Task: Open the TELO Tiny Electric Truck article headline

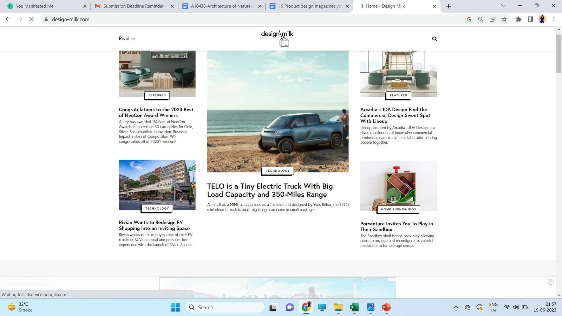Action: (x=270, y=190)
